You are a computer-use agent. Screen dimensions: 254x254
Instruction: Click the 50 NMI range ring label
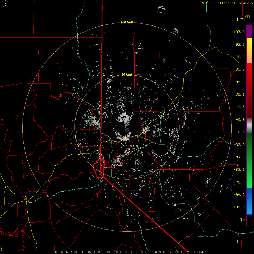(x=127, y=75)
